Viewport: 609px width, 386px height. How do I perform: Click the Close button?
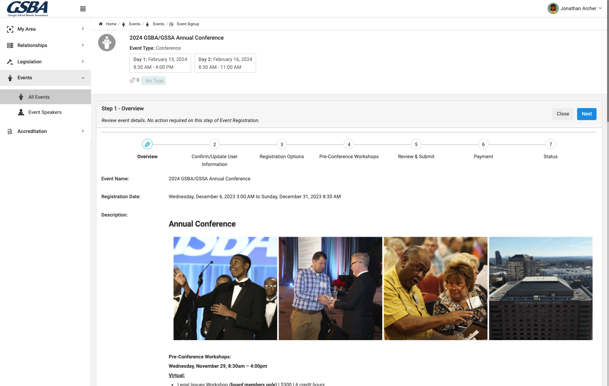pos(563,114)
